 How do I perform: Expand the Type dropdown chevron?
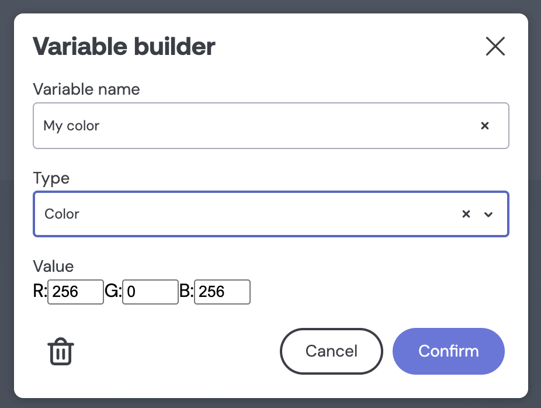tap(488, 215)
